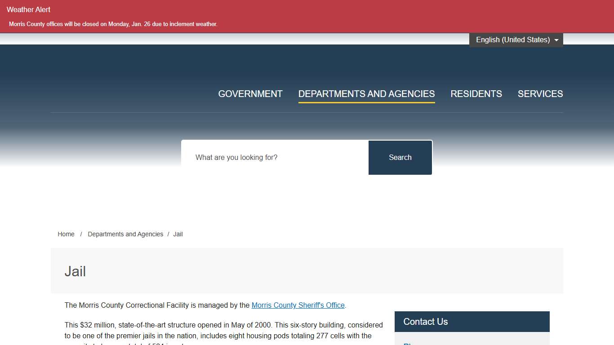Viewport: 614px width, 345px height.
Task: Open the Residents navigation menu
Action: pos(476,94)
